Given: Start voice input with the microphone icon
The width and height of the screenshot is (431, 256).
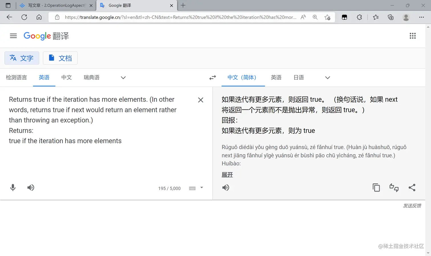Looking at the screenshot, I should click(13, 187).
